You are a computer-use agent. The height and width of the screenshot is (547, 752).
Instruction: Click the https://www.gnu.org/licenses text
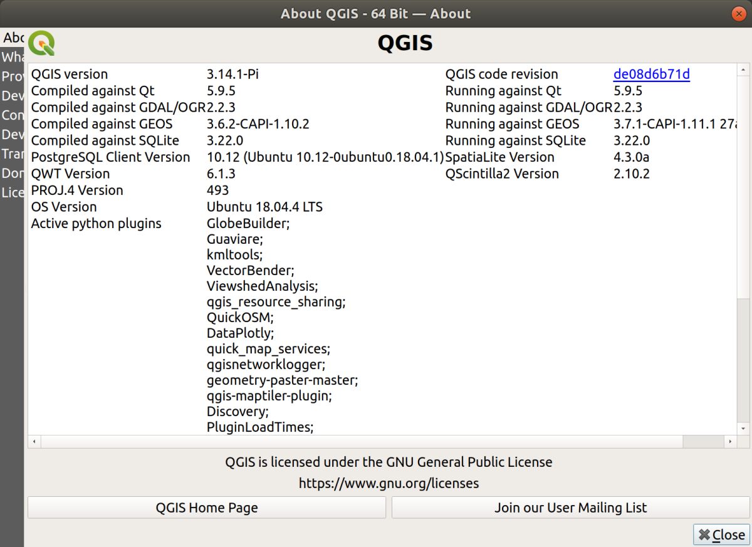pyautogui.click(x=389, y=483)
